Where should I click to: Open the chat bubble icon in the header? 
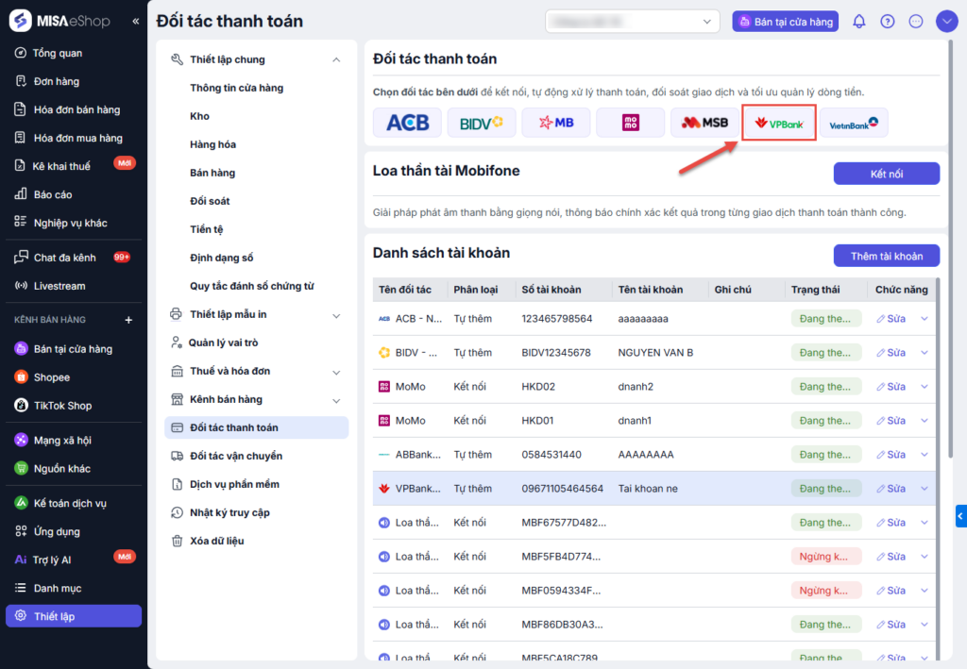tap(916, 22)
